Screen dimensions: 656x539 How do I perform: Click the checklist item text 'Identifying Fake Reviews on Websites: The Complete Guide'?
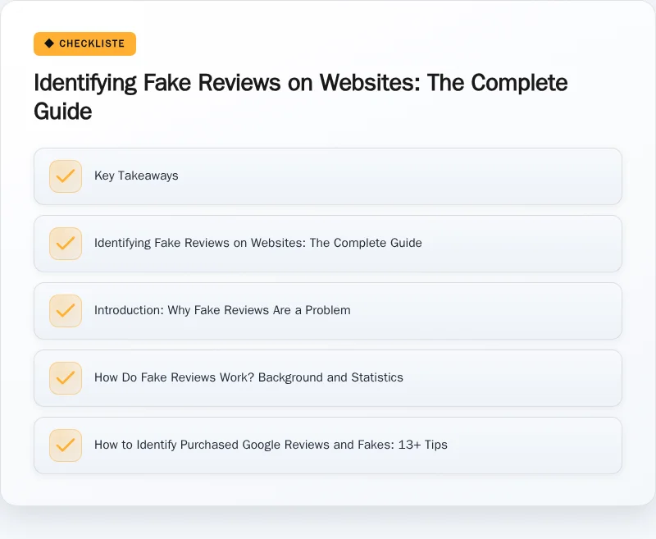[x=258, y=243]
